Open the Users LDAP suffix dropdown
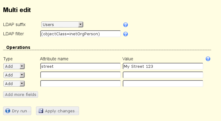This screenshot has width=221, height=121. pos(62,24)
